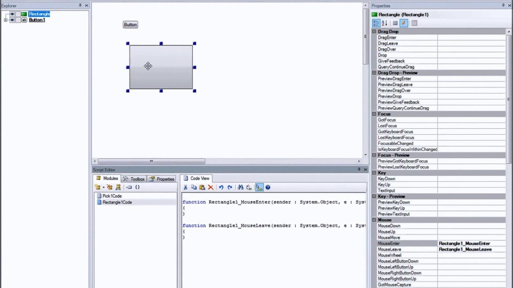Image resolution: width=513 pixels, height=288 pixels.
Task: Click the GotFocus event property
Action: (x=387, y=120)
